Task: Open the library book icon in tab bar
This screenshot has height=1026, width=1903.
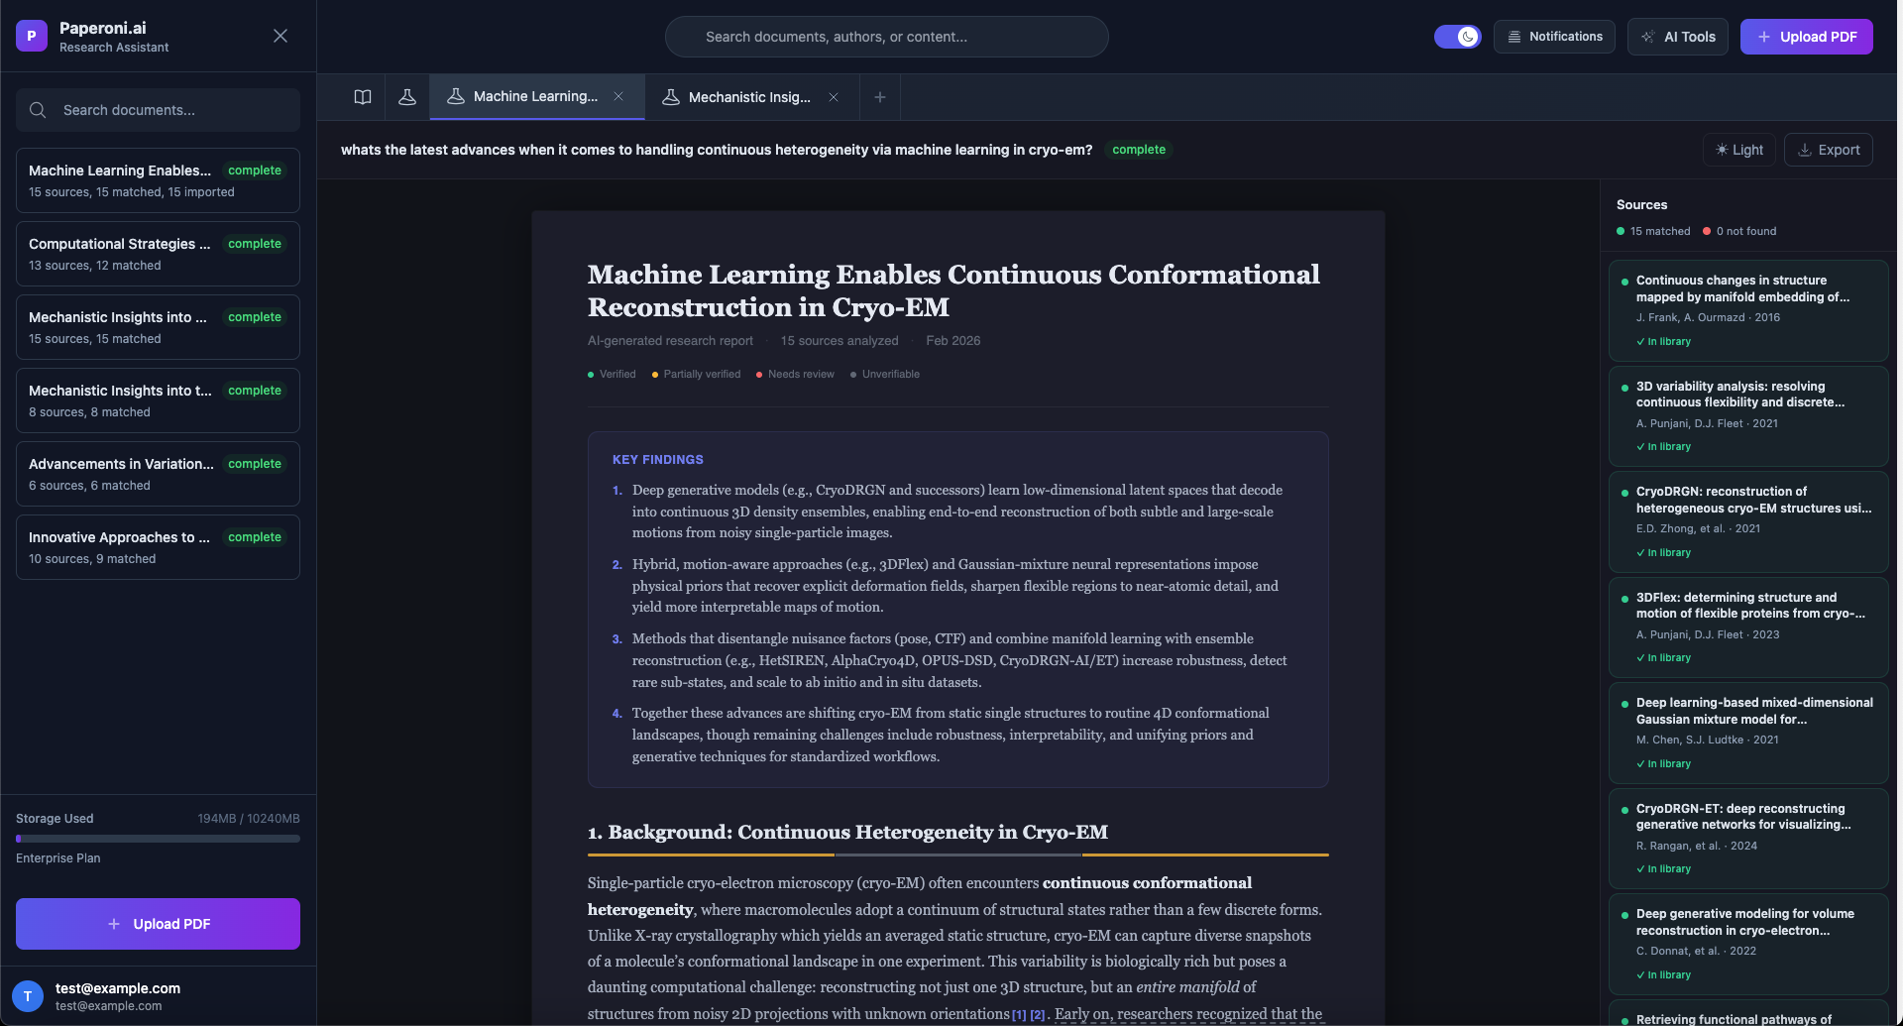Action: coord(362,96)
